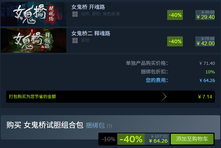Click the bundle -40% discount badge
The image size is (221, 148).
[131, 139]
